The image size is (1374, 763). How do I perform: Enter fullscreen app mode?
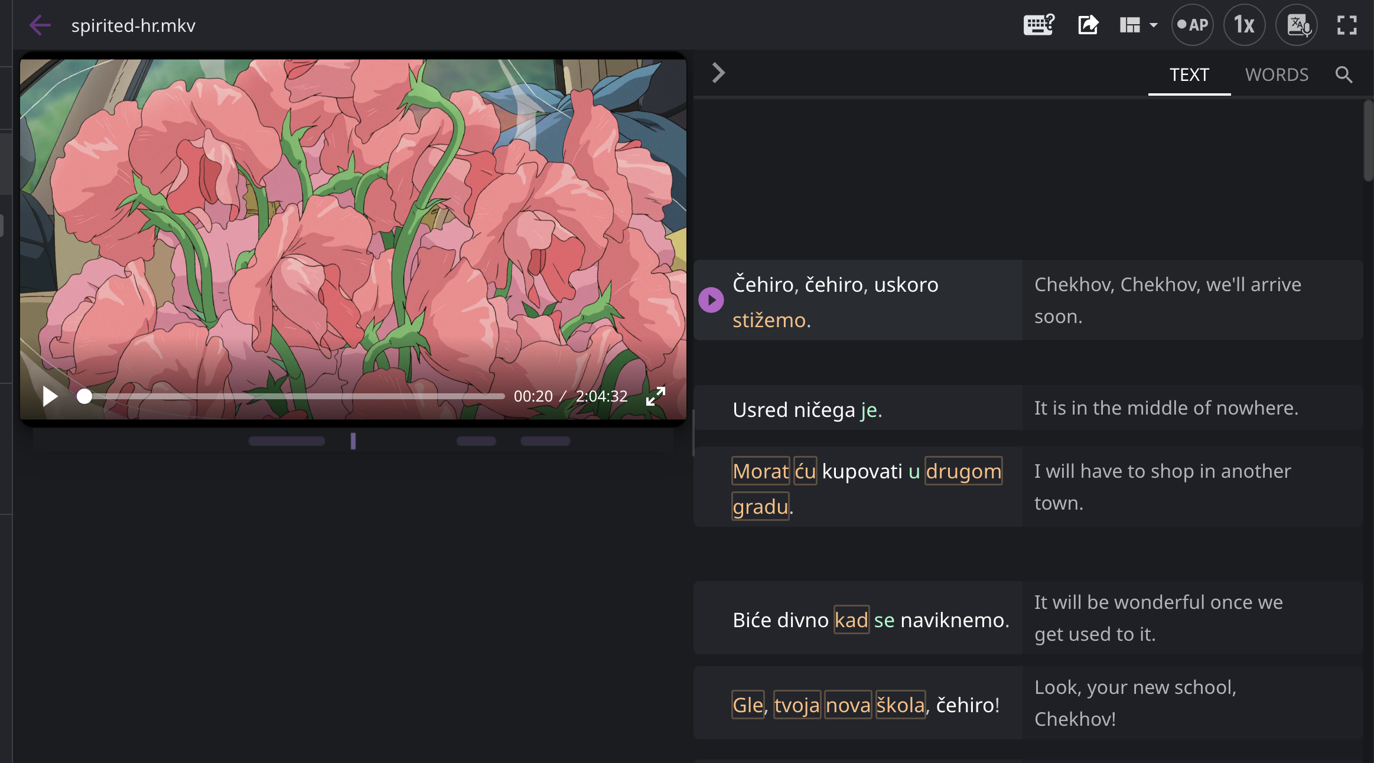1347,25
